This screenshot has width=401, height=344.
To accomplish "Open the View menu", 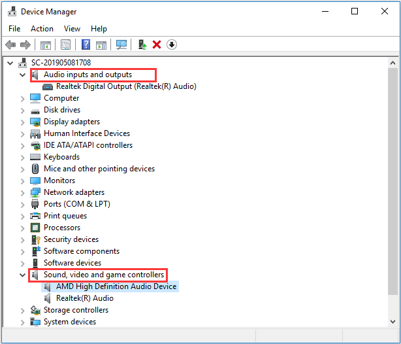I will (x=72, y=29).
